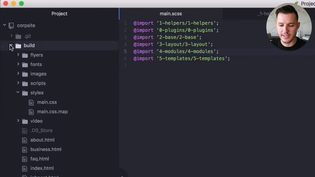Click the fonts folder icon
Screen dimensions: 315x177
(x=25, y=64)
